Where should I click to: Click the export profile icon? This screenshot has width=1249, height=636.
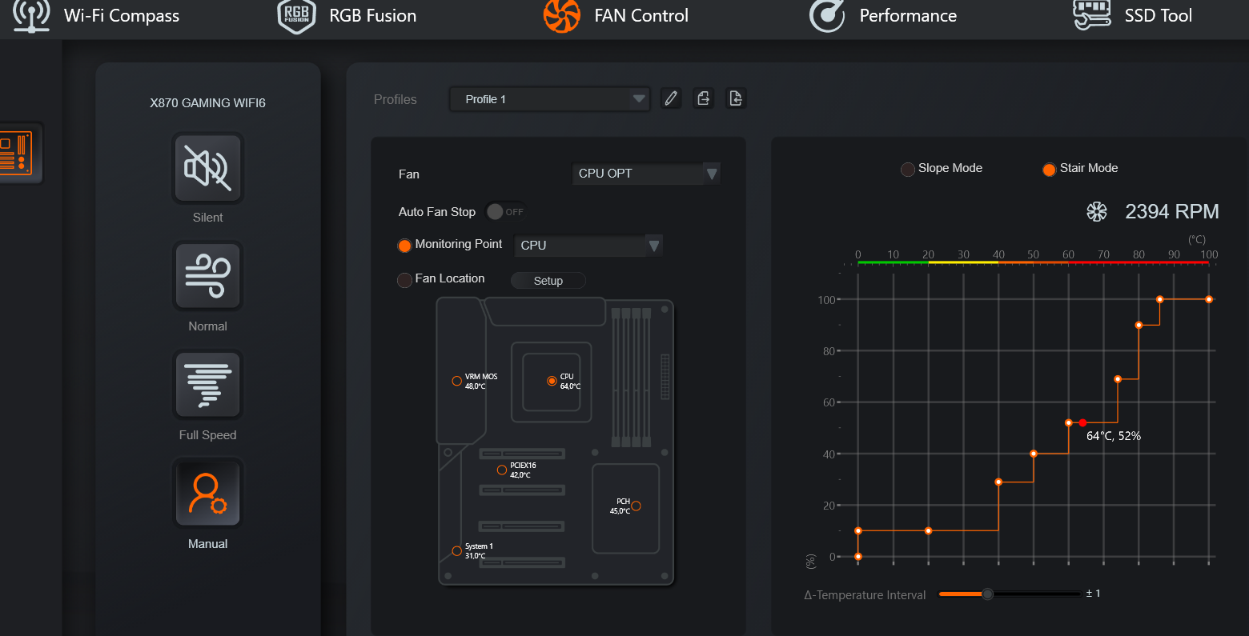pos(703,98)
